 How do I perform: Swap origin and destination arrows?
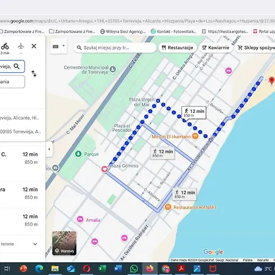click(x=34, y=73)
